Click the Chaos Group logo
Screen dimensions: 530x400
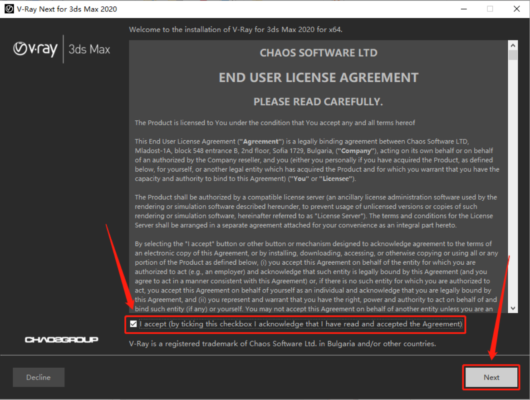[x=61, y=340]
